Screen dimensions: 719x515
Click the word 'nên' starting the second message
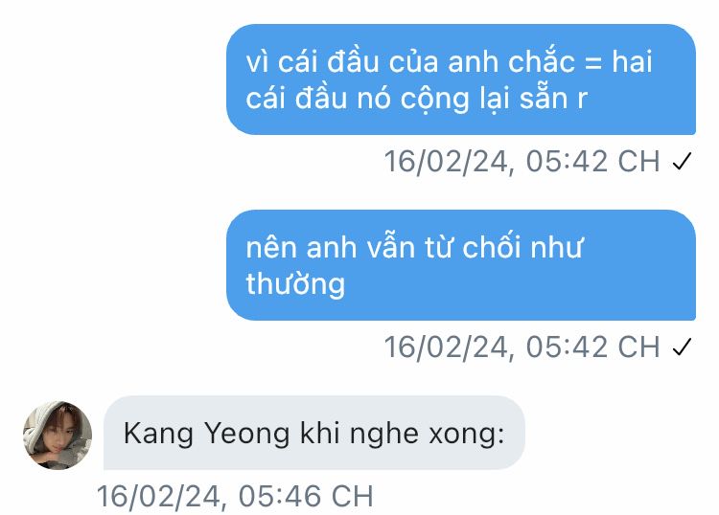point(271,247)
